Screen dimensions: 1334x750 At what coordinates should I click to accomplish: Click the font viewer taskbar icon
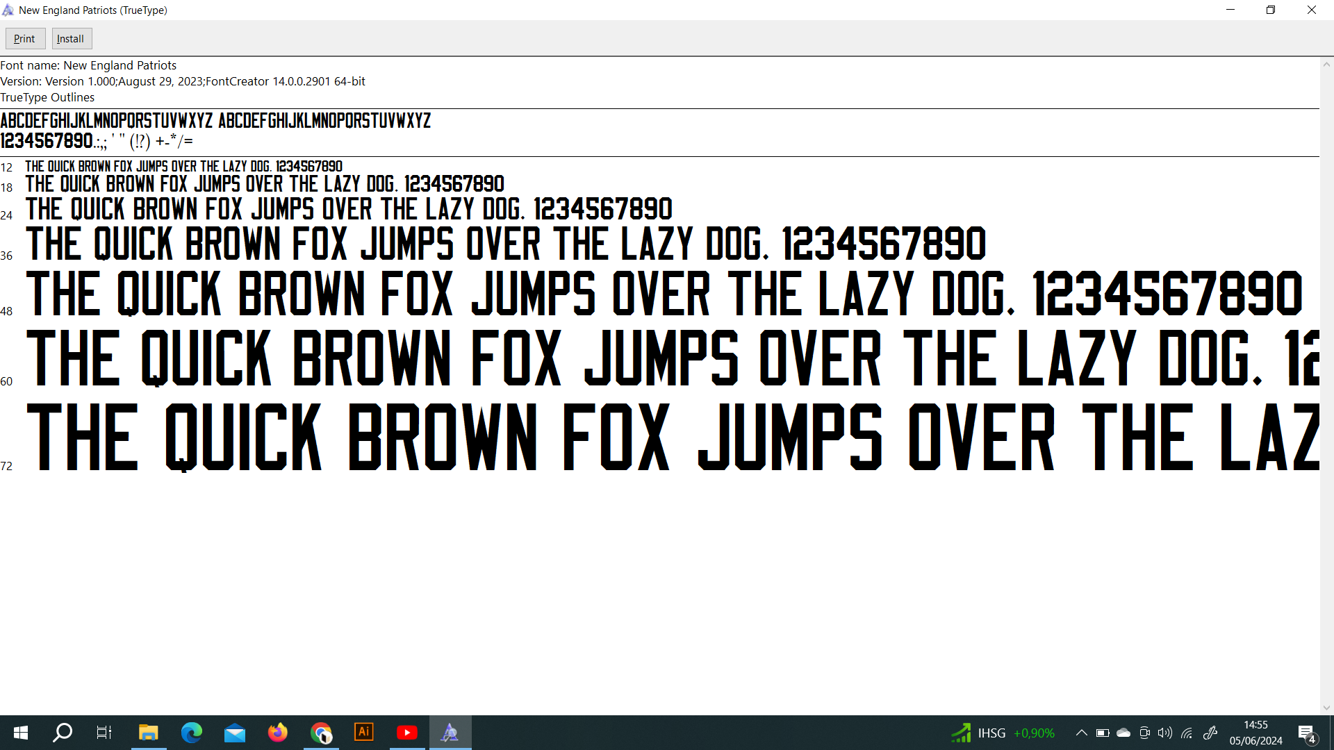click(x=450, y=733)
